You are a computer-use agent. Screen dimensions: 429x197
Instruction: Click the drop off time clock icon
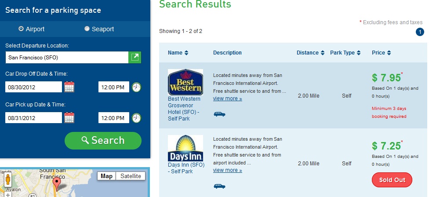[136, 87]
